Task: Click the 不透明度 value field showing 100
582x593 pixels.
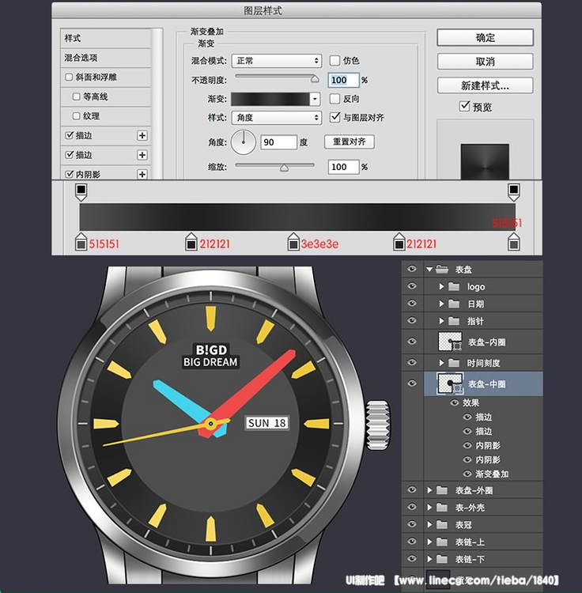Action: point(343,80)
